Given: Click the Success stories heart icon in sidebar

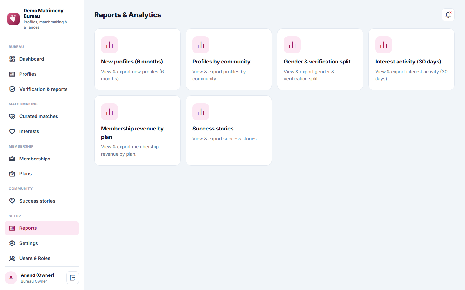Looking at the screenshot, I should tap(12, 201).
